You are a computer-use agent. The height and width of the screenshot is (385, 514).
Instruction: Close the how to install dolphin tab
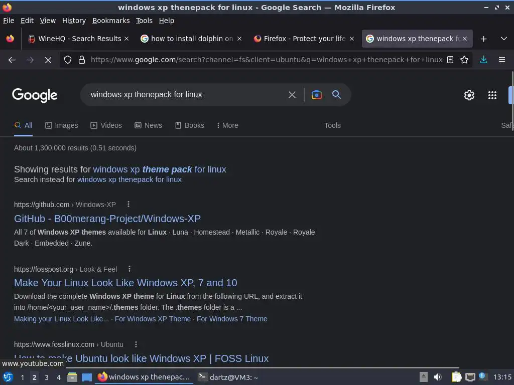tap(239, 39)
